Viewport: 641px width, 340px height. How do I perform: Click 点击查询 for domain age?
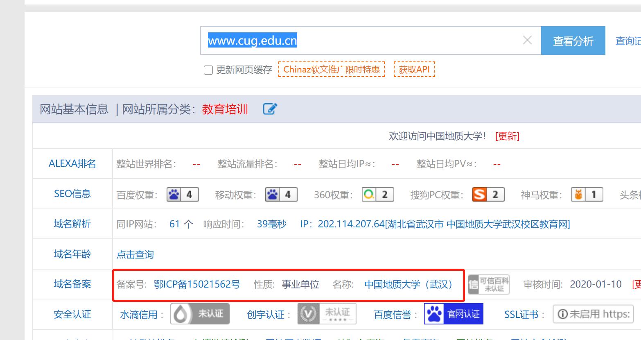(135, 254)
